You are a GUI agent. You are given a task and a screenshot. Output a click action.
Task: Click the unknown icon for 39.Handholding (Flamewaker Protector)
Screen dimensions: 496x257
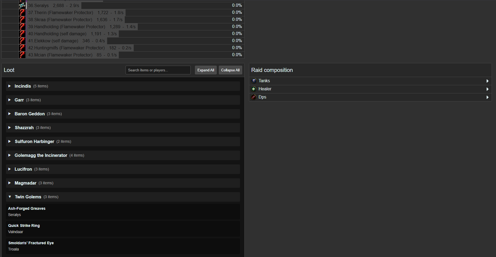(x=22, y=27)
